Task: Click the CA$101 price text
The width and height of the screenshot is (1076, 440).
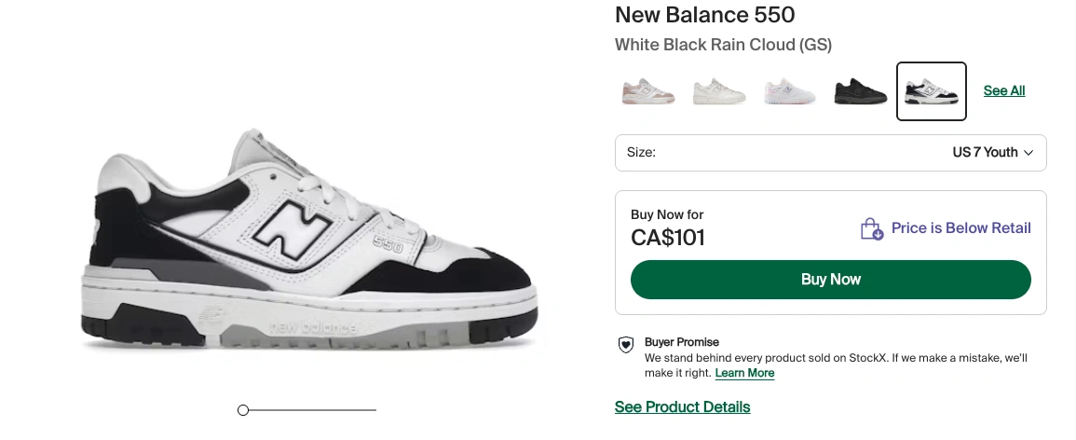Action: click(x=667, y=238)
